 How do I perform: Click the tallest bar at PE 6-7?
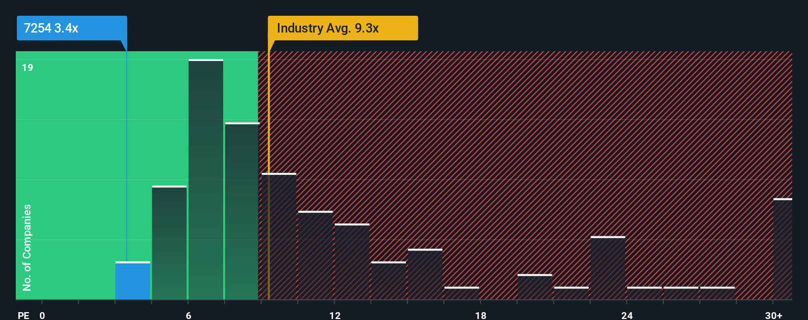pyautogui.click(x=206, y=179)
